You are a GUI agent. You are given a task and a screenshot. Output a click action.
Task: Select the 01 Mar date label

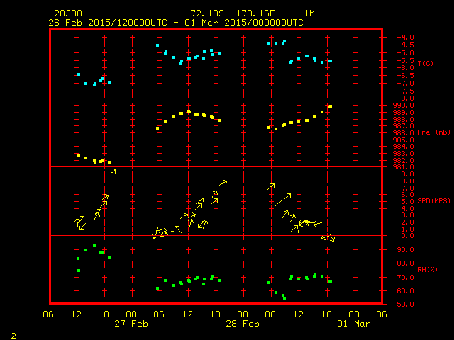pos(353,323)
